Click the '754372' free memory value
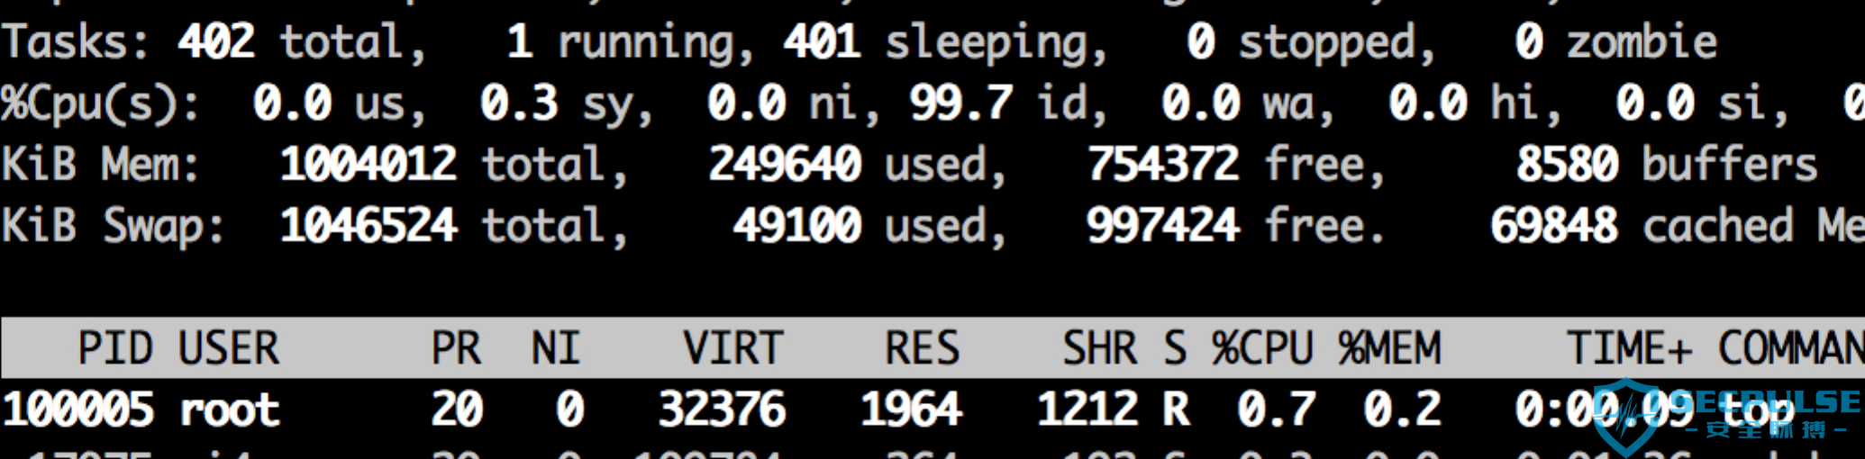 tap(1163, 165)
